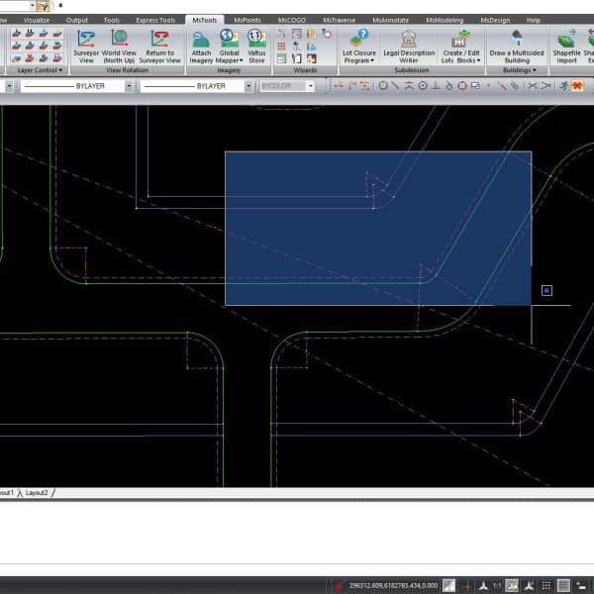Open the MsTraverse ribbon tab

[338, 20]
